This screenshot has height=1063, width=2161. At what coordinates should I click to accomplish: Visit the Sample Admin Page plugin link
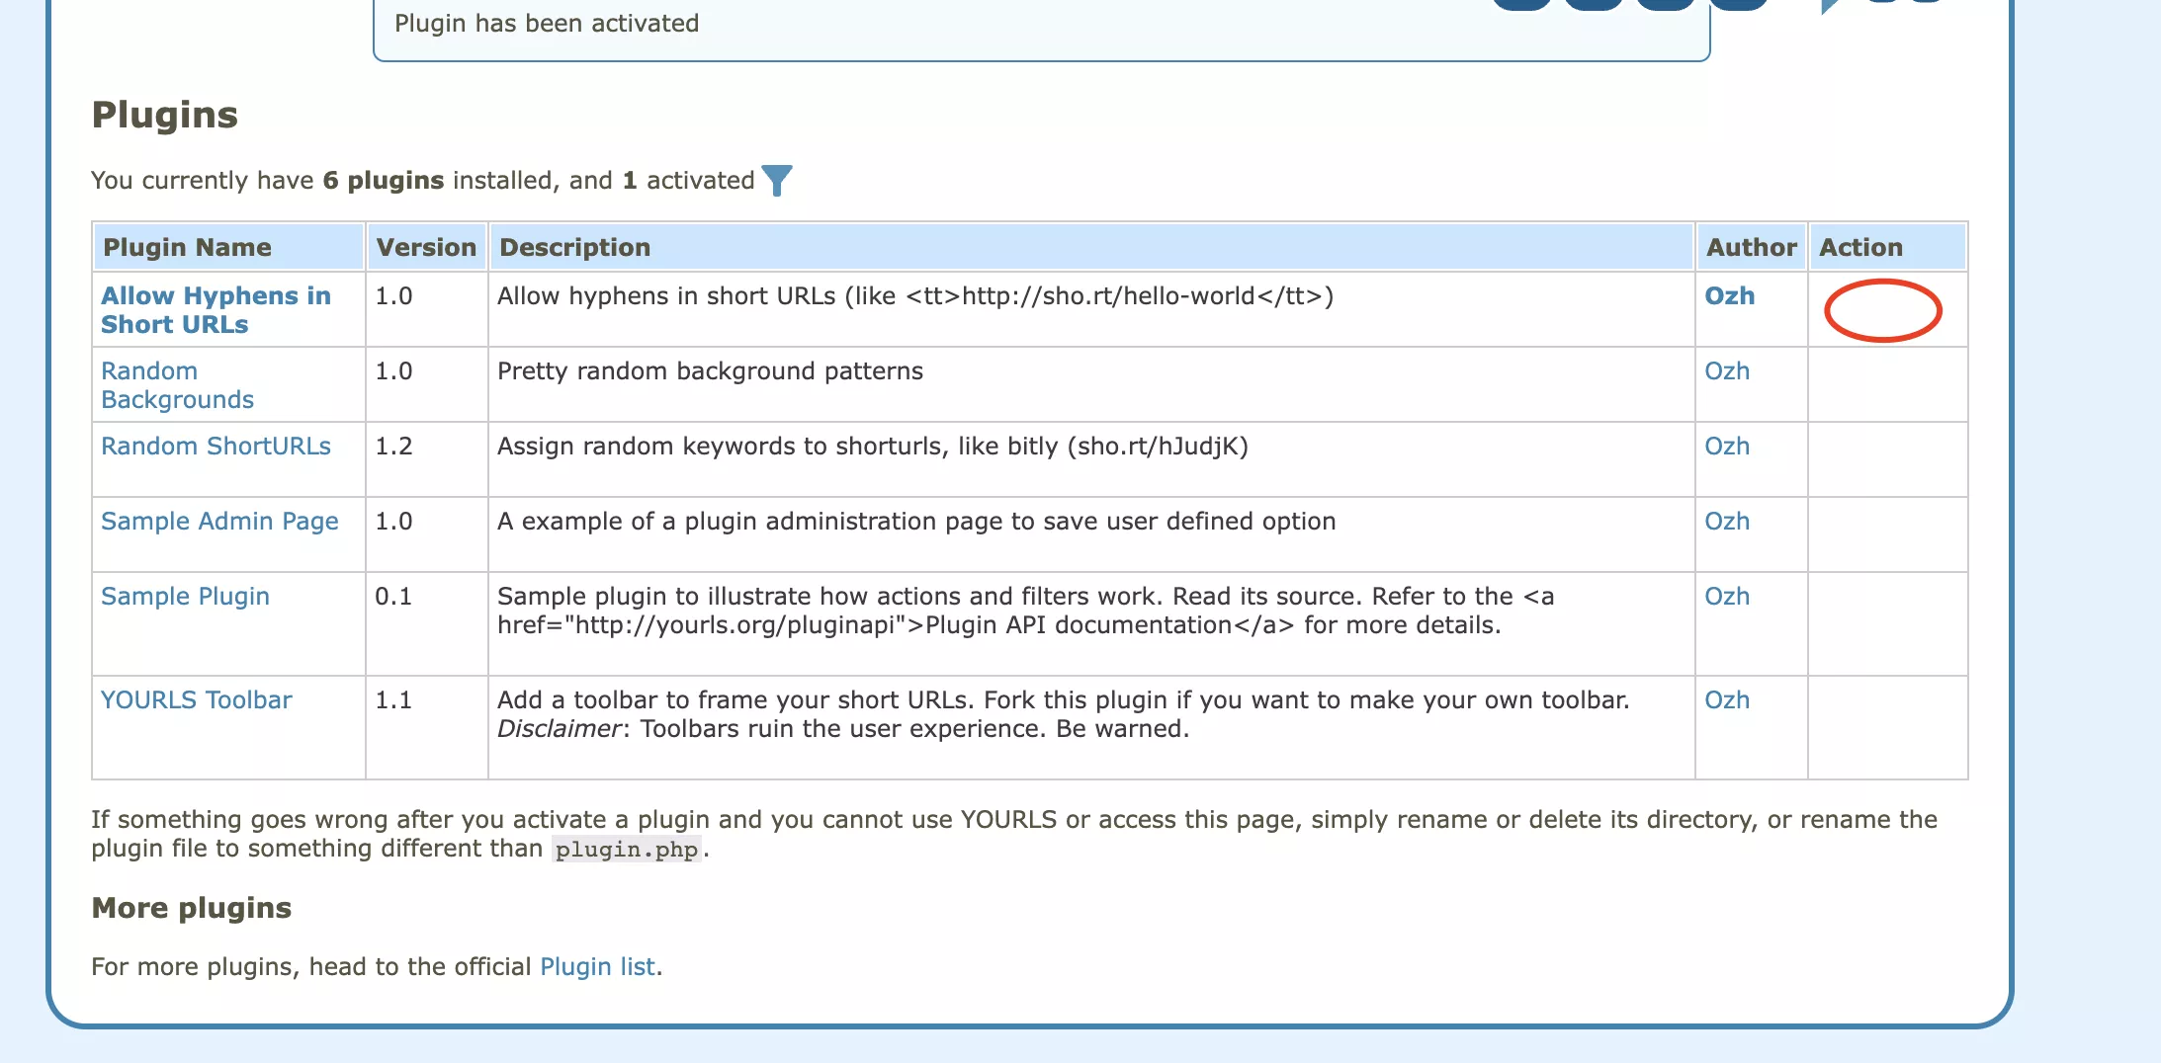tap(219, 522)
